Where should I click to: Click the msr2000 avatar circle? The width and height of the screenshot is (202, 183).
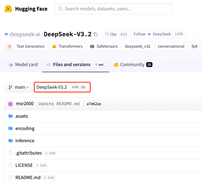click(10, 104)
